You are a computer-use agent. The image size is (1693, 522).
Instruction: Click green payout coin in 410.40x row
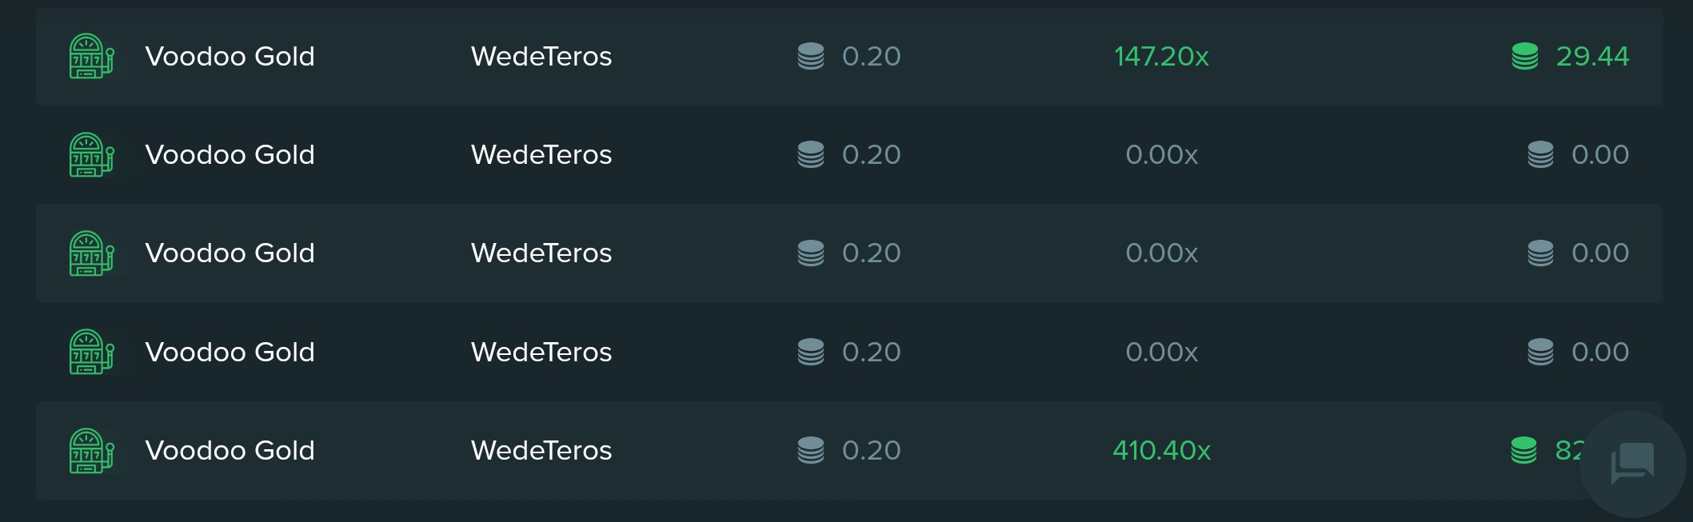[x=1523, y=450]
